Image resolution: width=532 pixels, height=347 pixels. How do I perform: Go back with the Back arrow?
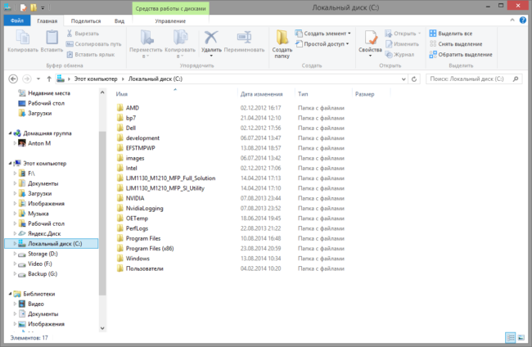coord(13,79)
